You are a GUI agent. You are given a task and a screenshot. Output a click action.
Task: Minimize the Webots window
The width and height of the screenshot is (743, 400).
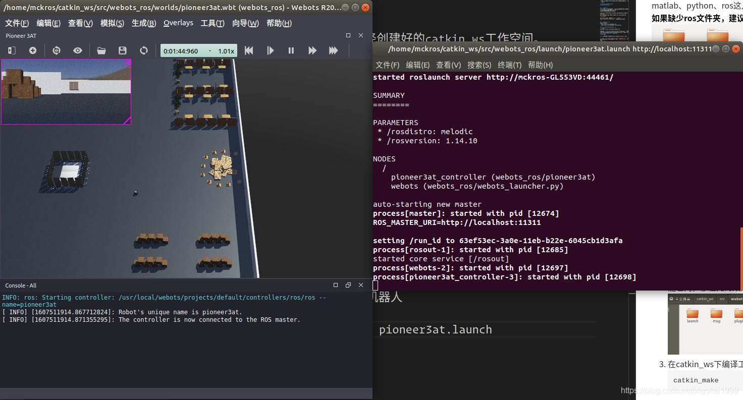pyautogui.click(x=344, y=8)
